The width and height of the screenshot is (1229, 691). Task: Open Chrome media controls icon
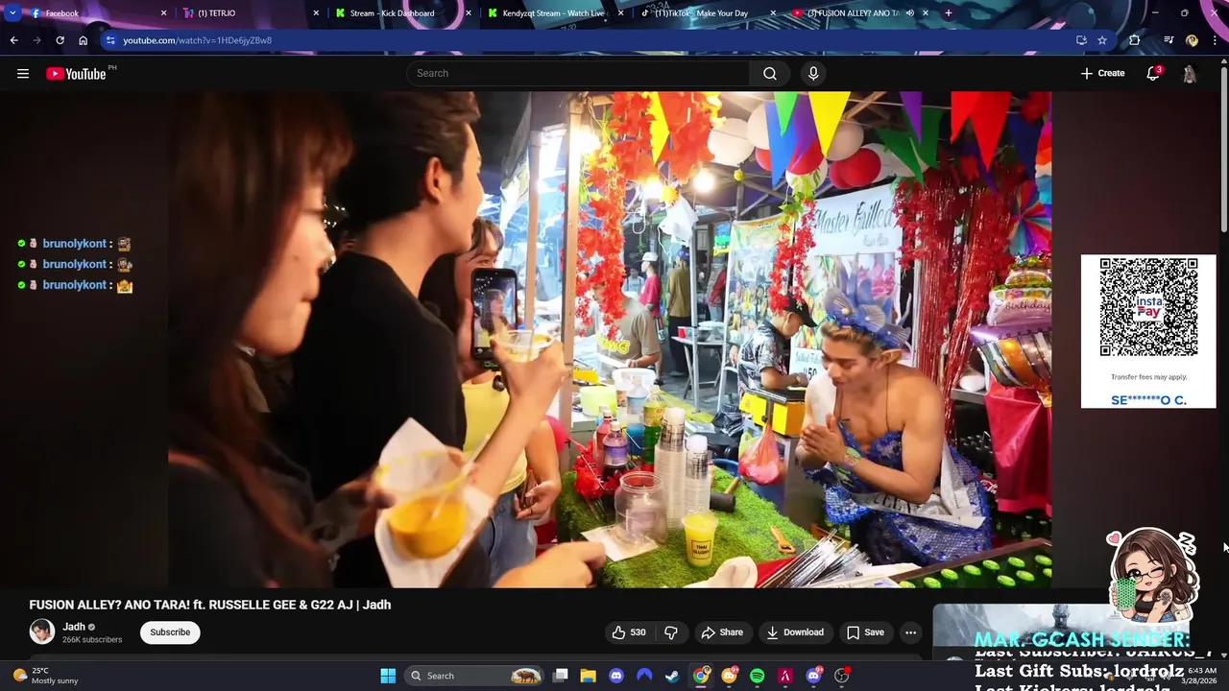[1169, 40]
